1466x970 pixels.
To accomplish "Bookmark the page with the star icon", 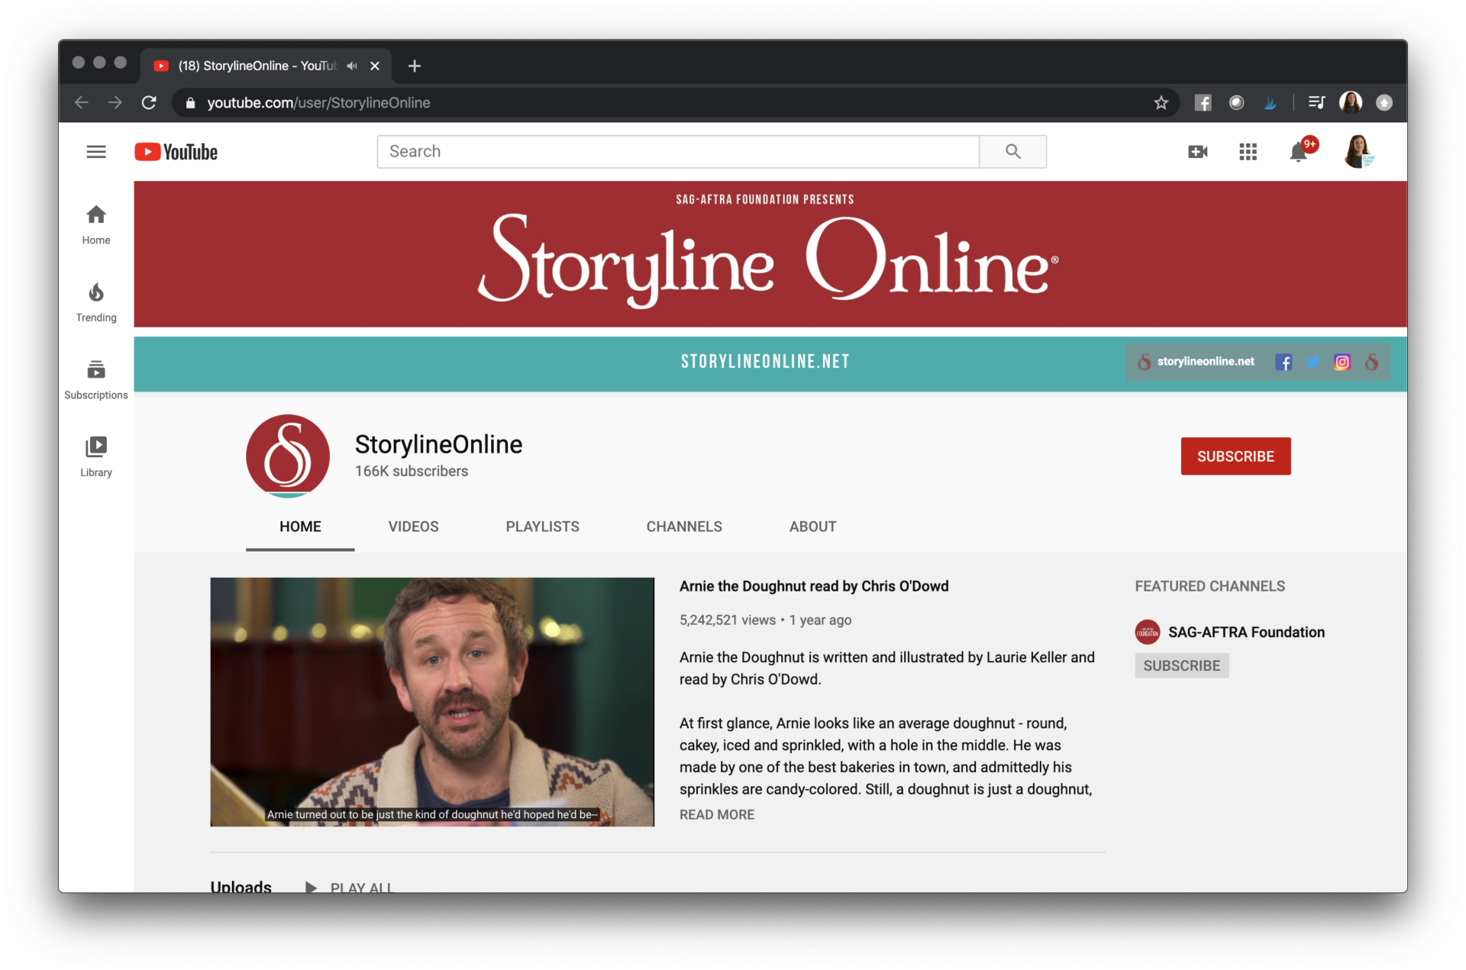I will (x=1161, y=102).
